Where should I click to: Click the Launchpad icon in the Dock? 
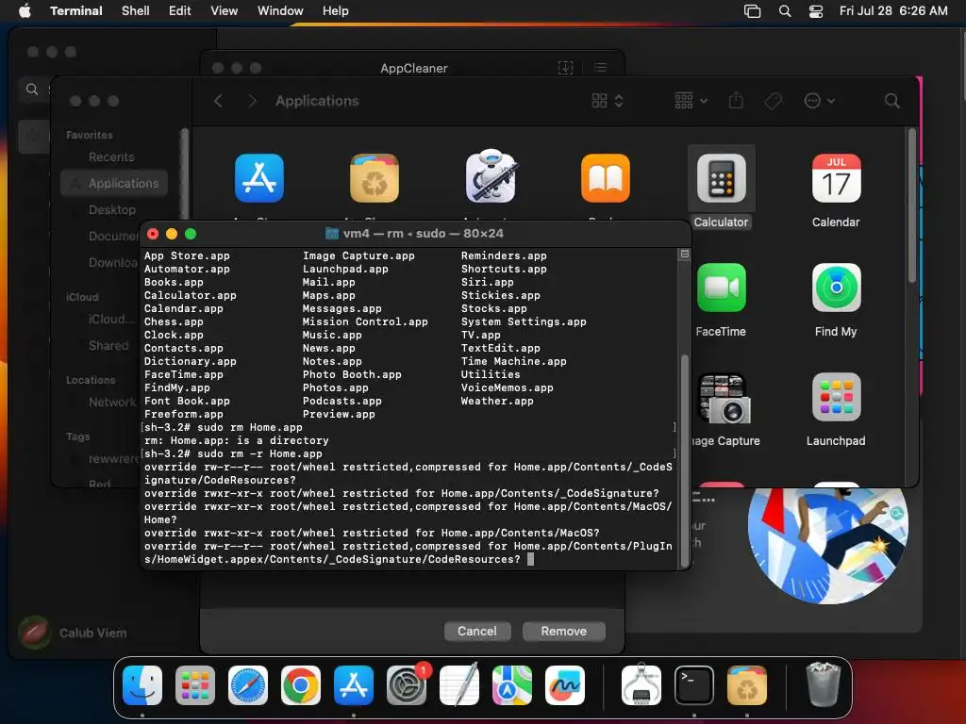tap(195, 685)
